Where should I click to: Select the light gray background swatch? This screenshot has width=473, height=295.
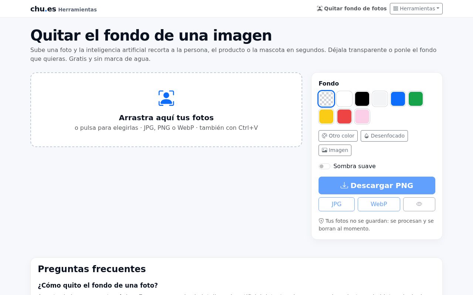click(x=380, y=99)
